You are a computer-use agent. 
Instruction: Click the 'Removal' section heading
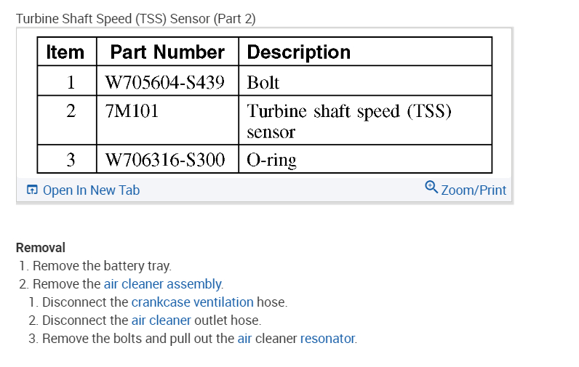41,248
